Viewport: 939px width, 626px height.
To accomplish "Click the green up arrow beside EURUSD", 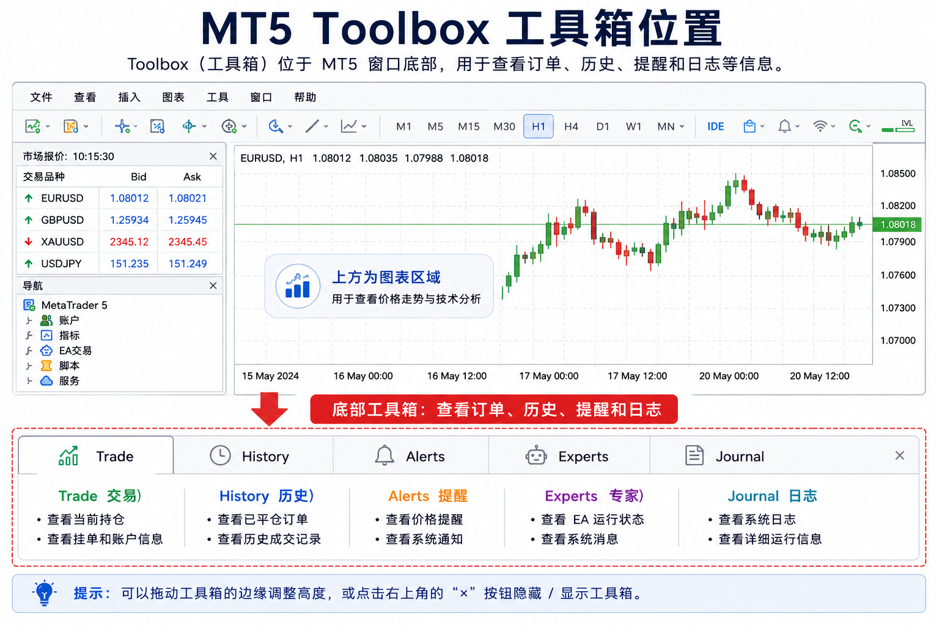I will [x=28, y=198].
